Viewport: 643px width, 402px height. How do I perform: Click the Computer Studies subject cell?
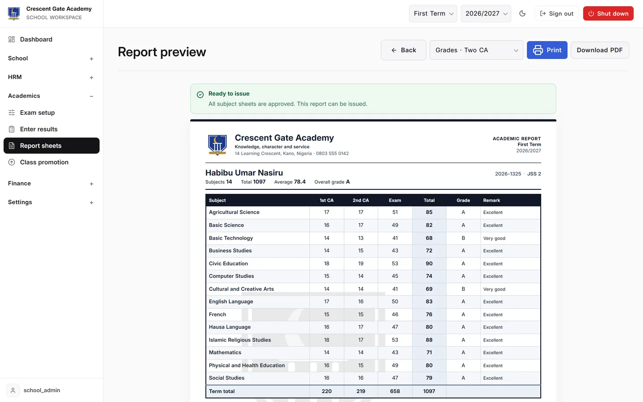pos(258,276)
